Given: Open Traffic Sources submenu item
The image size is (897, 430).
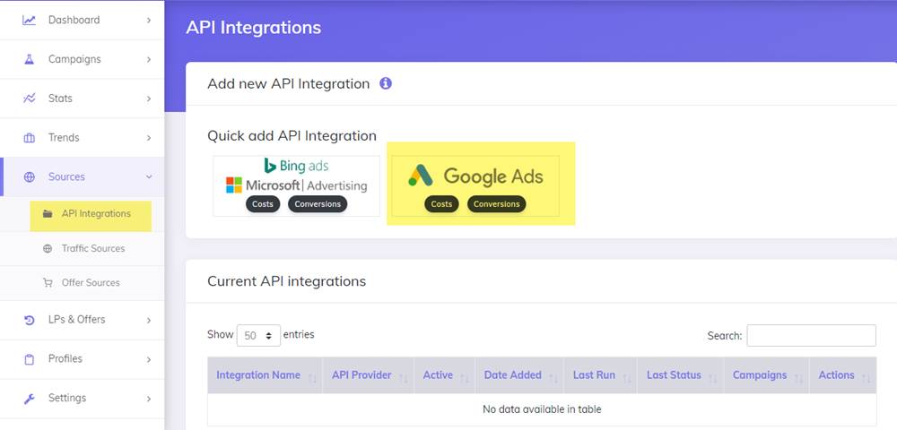Looking at the screenshot, I should (x=83, y=248).
